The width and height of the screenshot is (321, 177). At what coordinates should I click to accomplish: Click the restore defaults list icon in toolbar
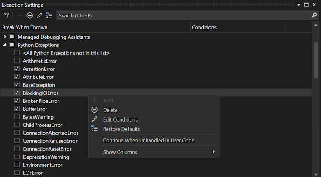point(49,15)
